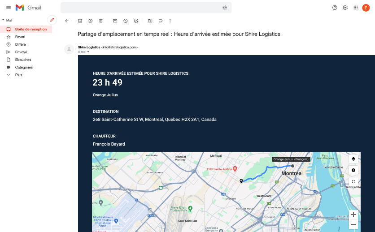Click the Pierre Elliott Trudeau Park marker
The height and width of the screenshot is (232, 375).
190,209
